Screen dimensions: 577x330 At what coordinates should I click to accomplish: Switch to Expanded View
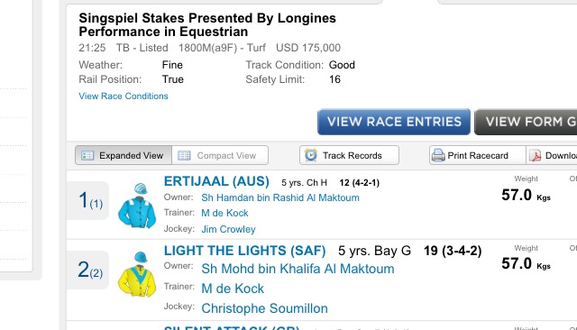point(124,155)
